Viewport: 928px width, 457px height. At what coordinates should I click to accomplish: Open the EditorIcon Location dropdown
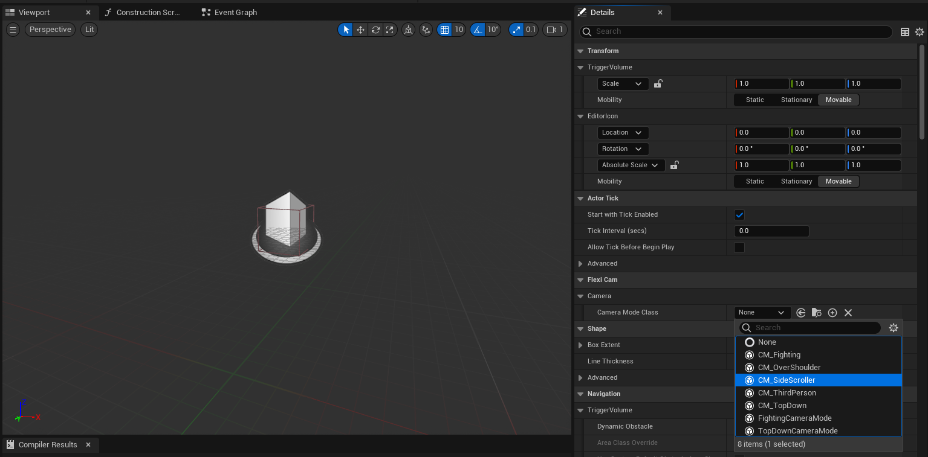click(x=623, y=133)
